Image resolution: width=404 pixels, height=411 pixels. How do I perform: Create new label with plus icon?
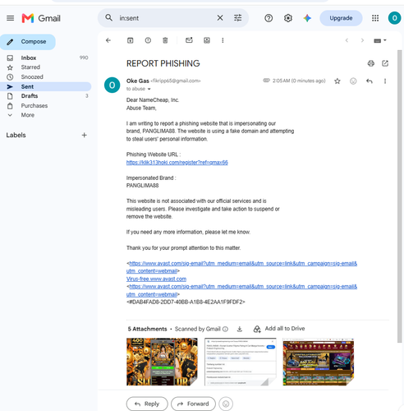pyautogui.click(x=85, y=135)
